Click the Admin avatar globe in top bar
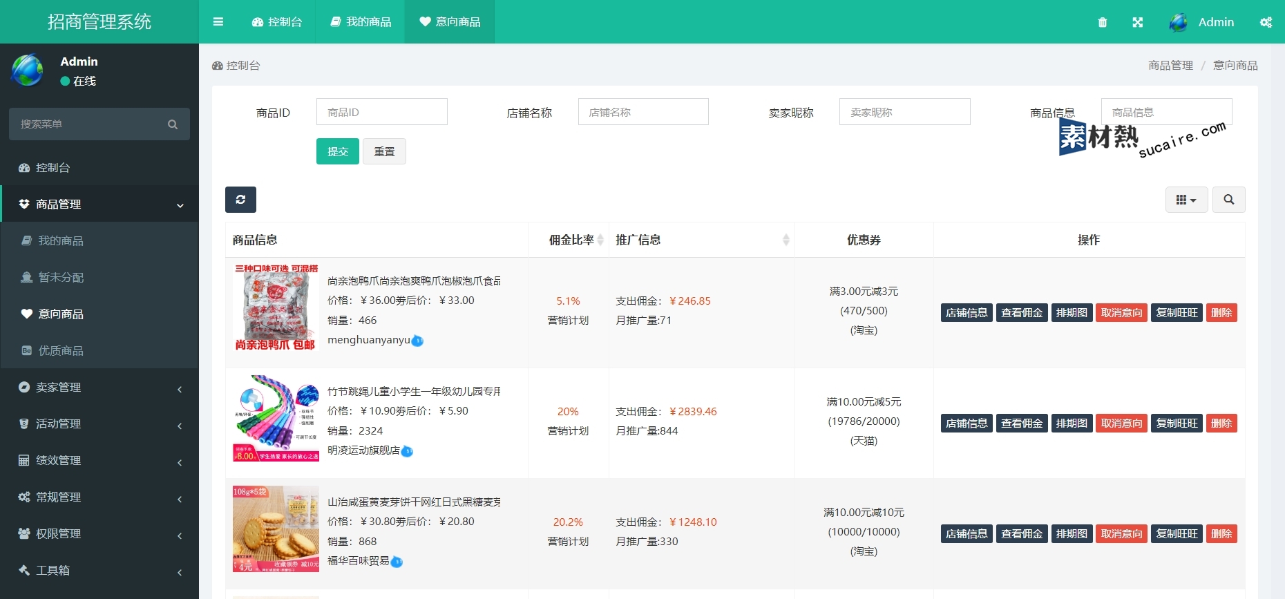 1179,22
